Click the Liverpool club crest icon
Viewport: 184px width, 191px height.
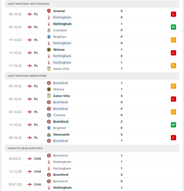tap(49, 30)
